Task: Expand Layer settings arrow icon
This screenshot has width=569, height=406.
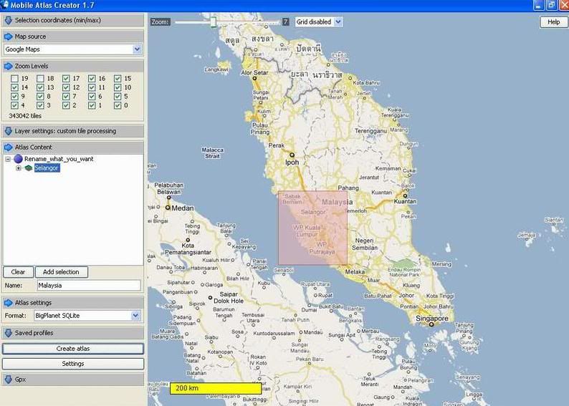Action: click(9, 131)
